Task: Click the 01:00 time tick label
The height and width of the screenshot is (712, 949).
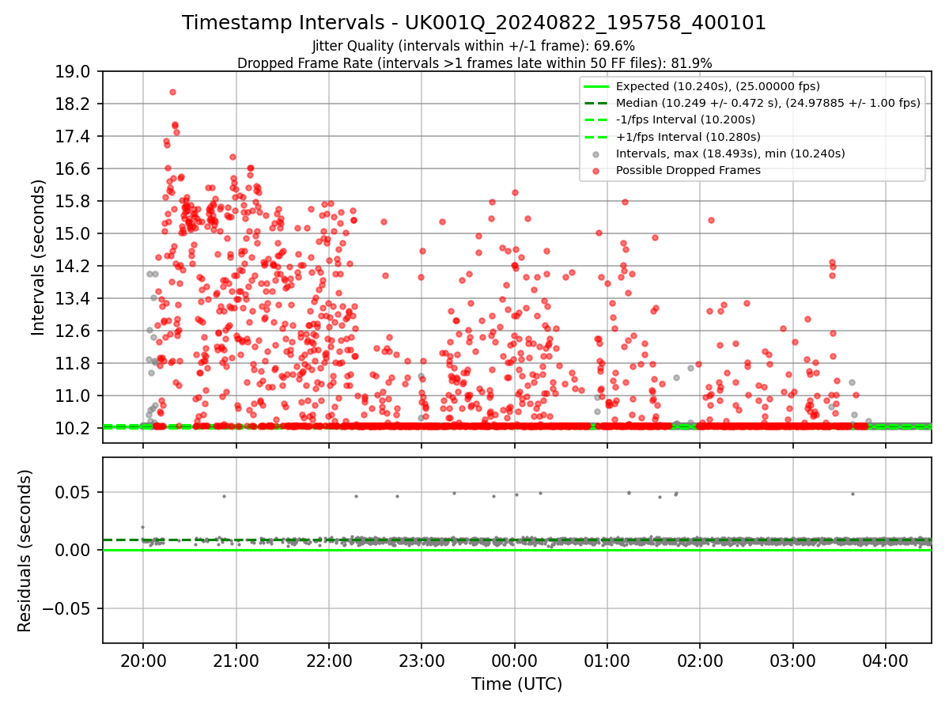Action: tap(607, 660)
